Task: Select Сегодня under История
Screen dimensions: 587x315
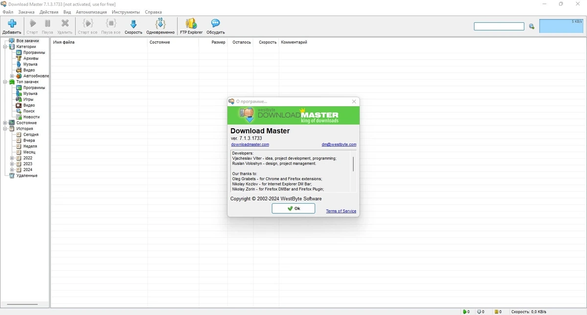Action: [31, 135]
